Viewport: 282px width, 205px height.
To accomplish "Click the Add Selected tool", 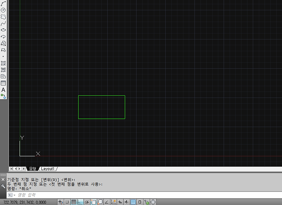I will [3, 96].
